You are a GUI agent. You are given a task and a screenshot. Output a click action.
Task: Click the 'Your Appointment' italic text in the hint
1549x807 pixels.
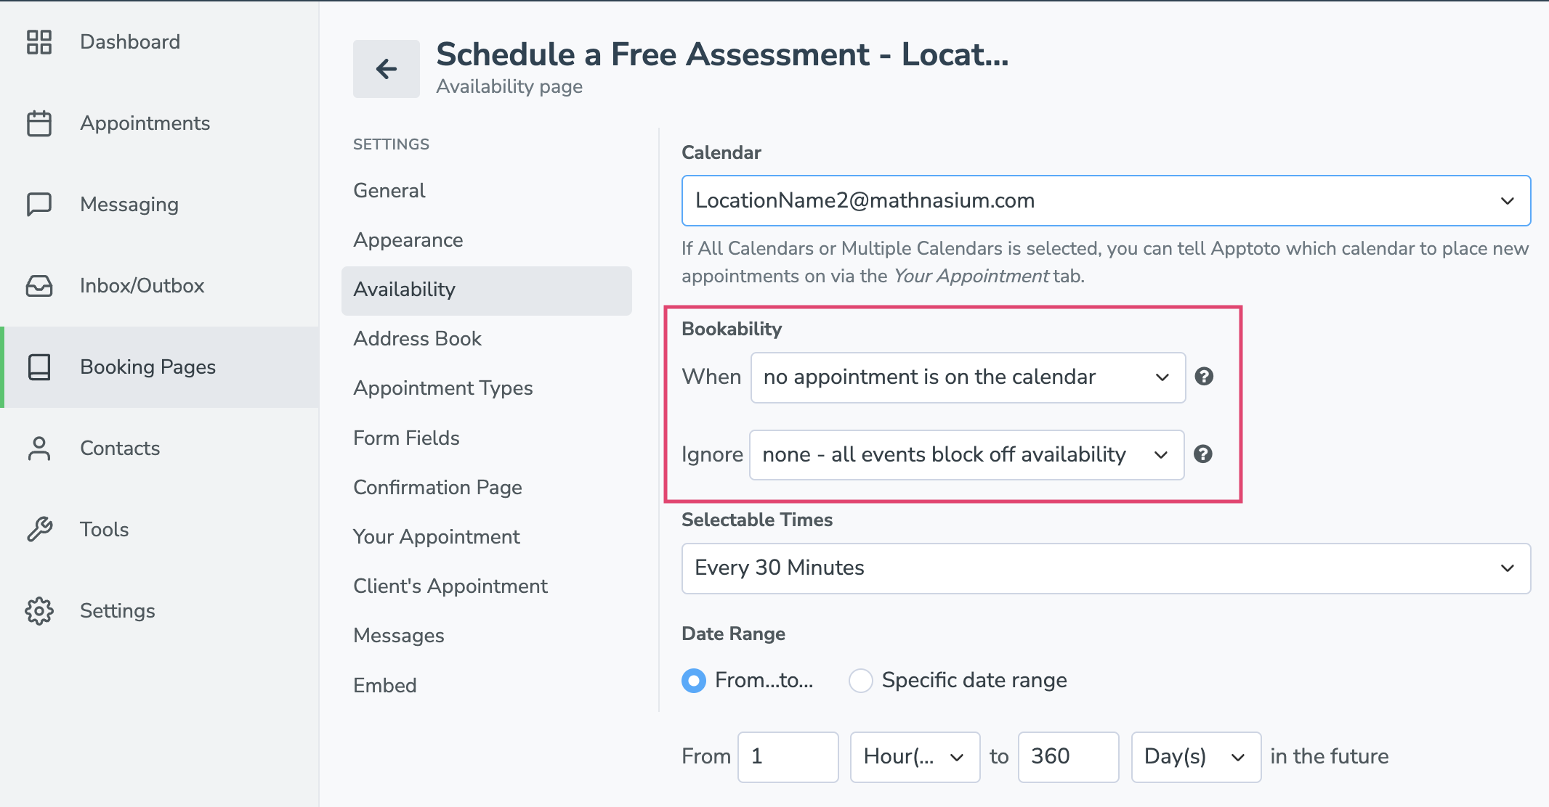tap(971, 276)
